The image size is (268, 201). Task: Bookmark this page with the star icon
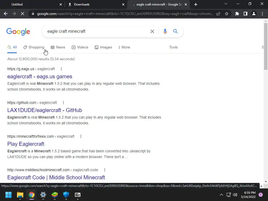click(x=226, y=14)
